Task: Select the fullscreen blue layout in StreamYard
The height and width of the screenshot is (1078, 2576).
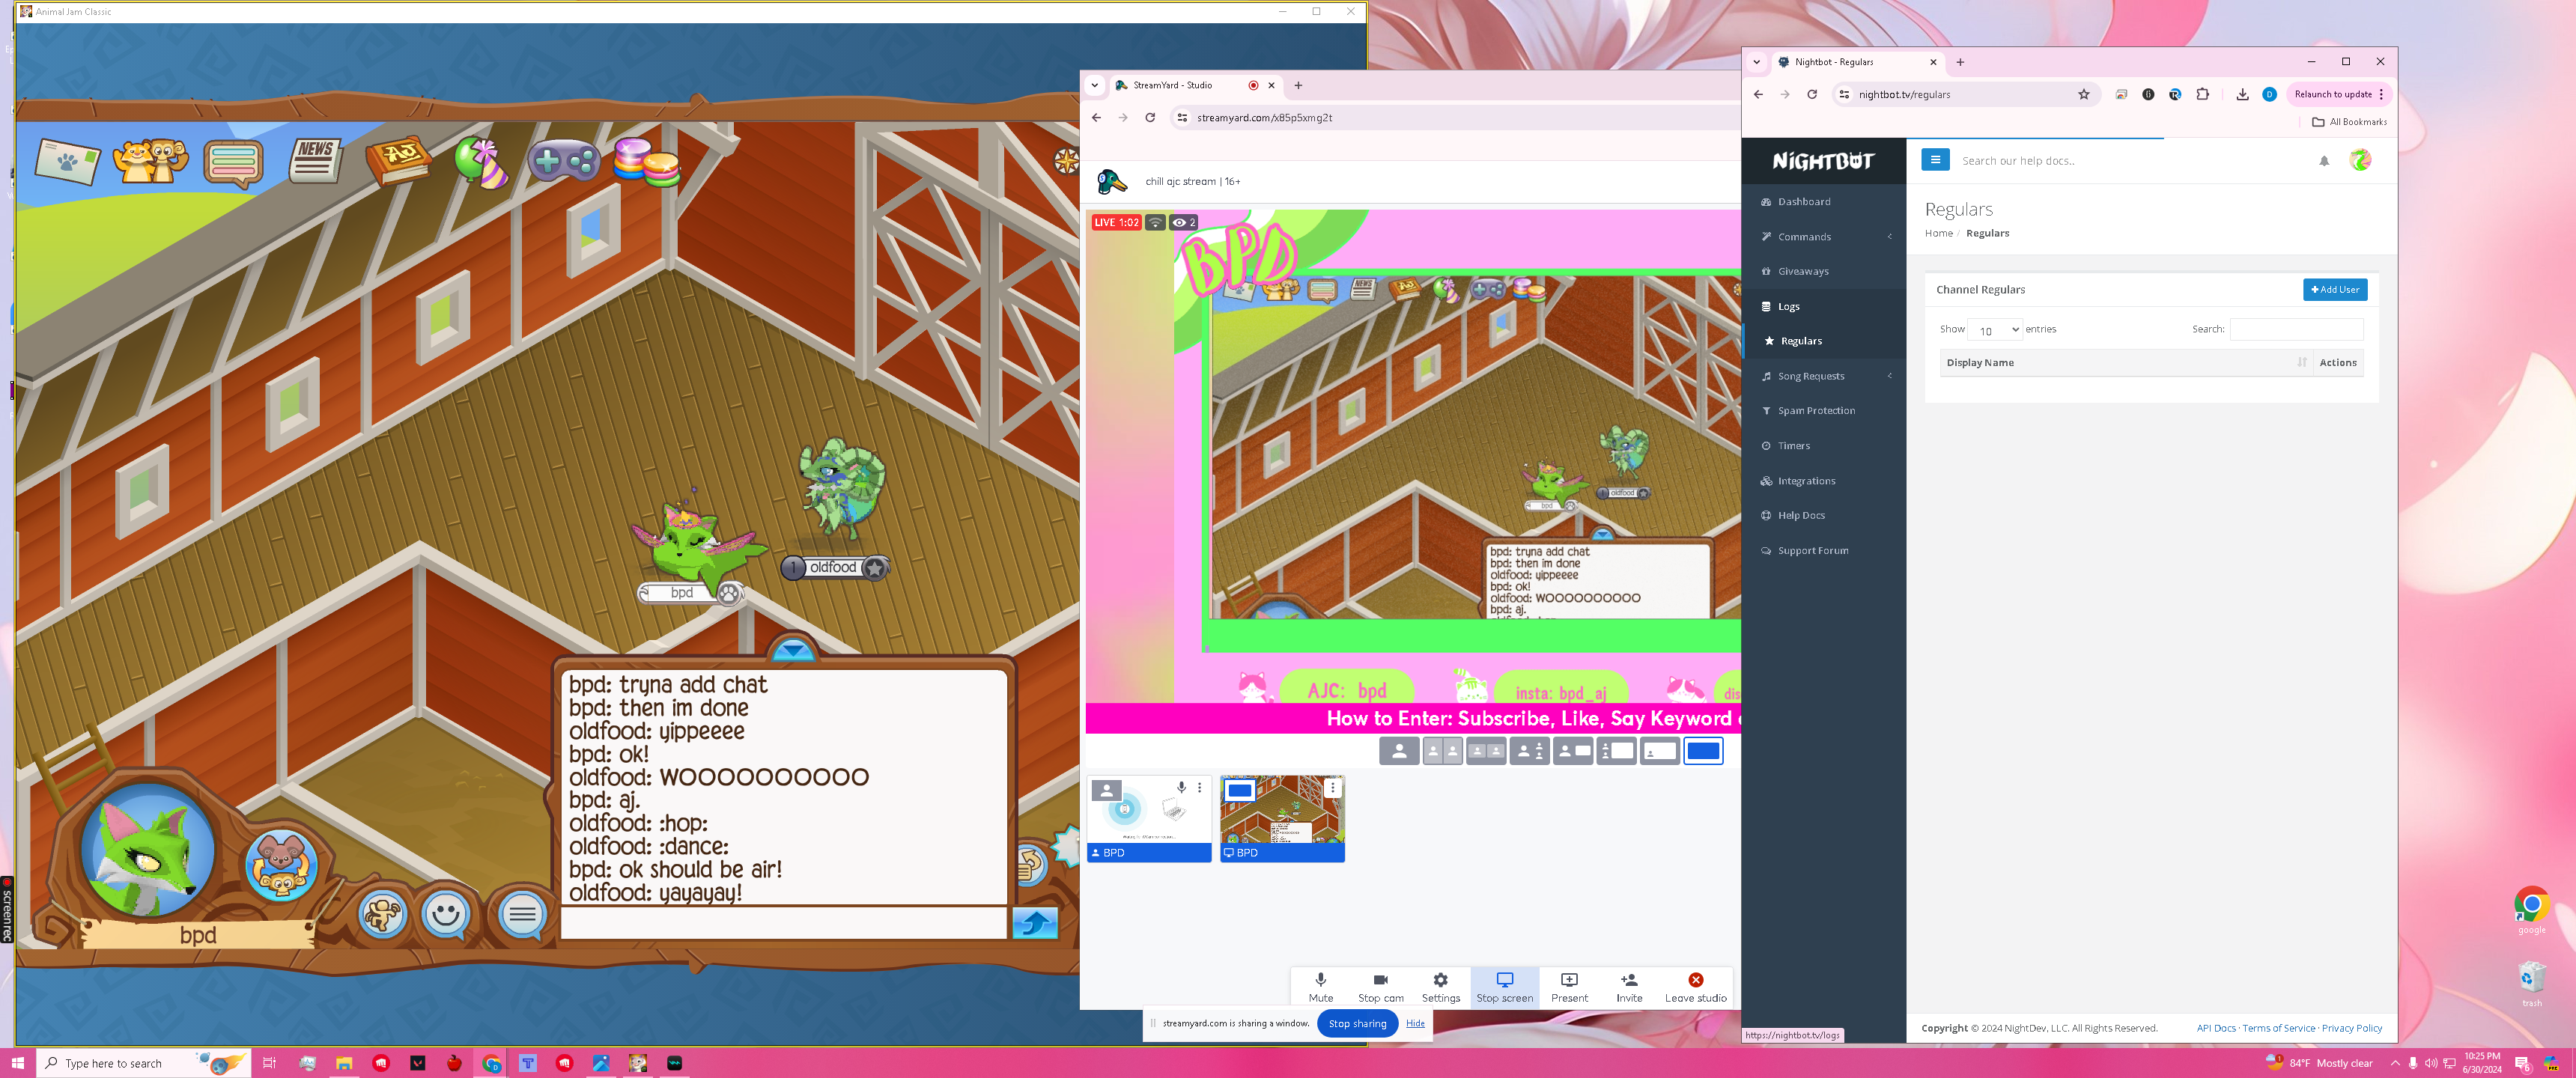Action: click(x=1703, y=751)
